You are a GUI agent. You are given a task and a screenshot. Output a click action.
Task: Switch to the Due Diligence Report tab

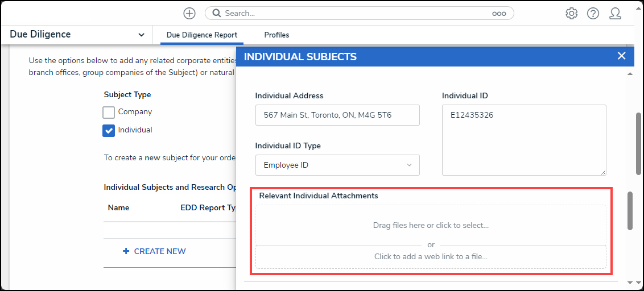201,35
